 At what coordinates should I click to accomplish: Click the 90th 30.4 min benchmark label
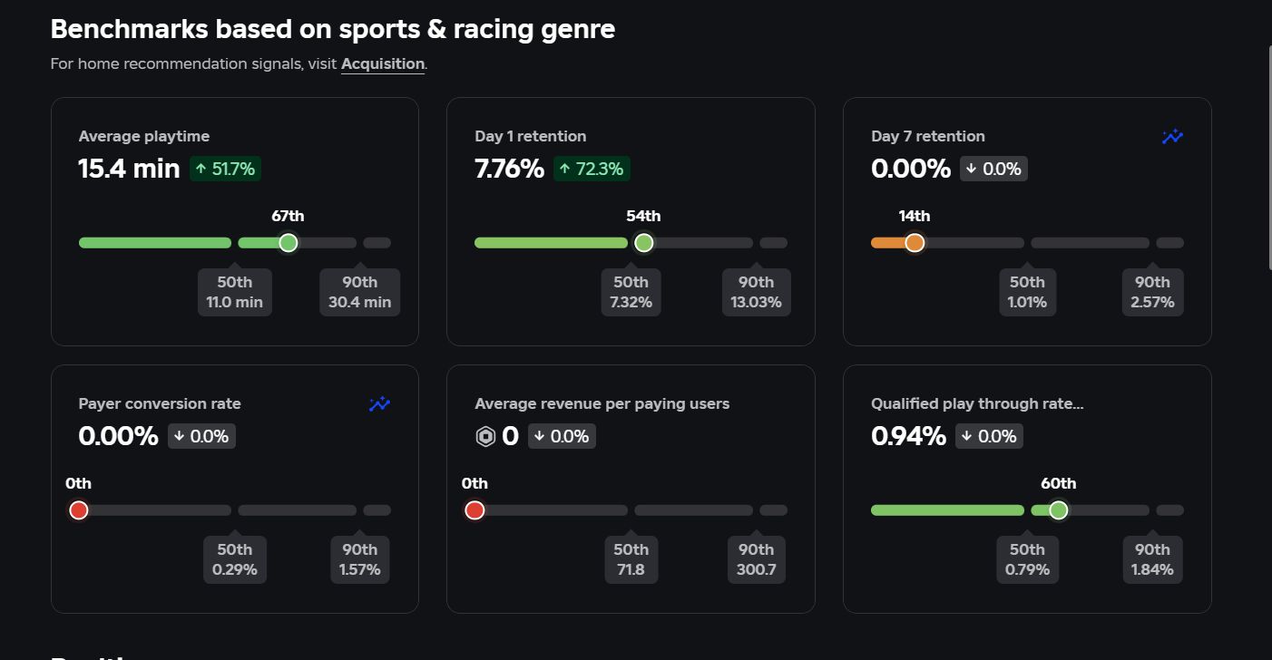359,292
